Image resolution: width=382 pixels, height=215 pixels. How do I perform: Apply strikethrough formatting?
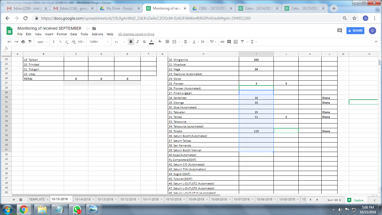[x=144, y=42]
